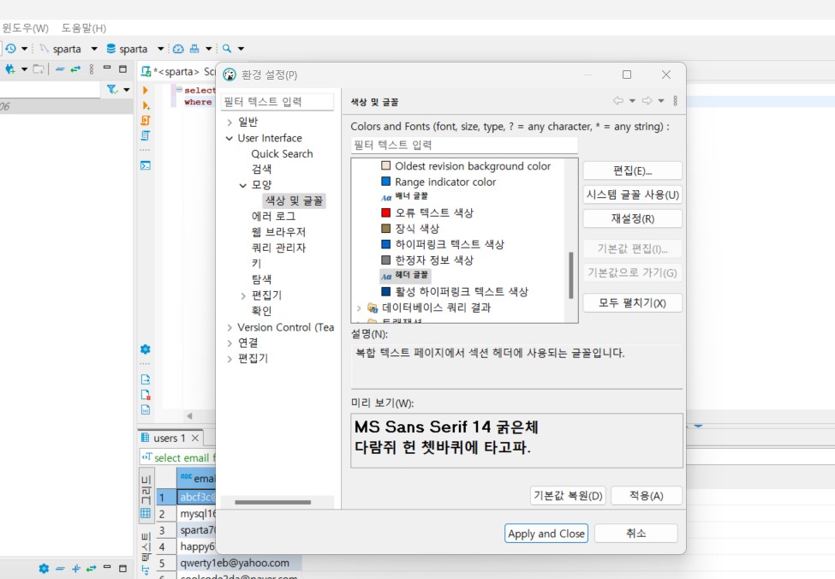
Task: Click the 취소 button
Action: [x=635, y=534]
